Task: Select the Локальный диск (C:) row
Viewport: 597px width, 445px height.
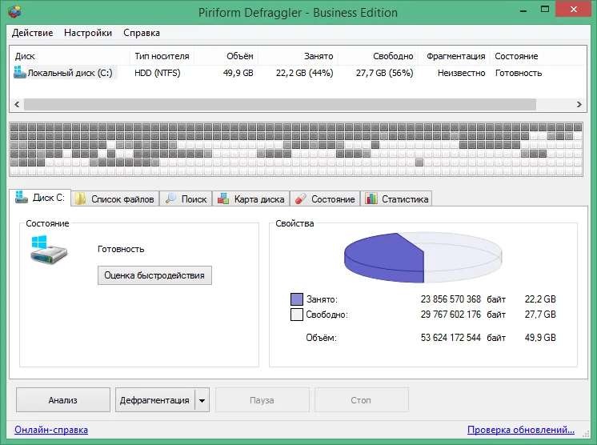Action: click(298, 73)
